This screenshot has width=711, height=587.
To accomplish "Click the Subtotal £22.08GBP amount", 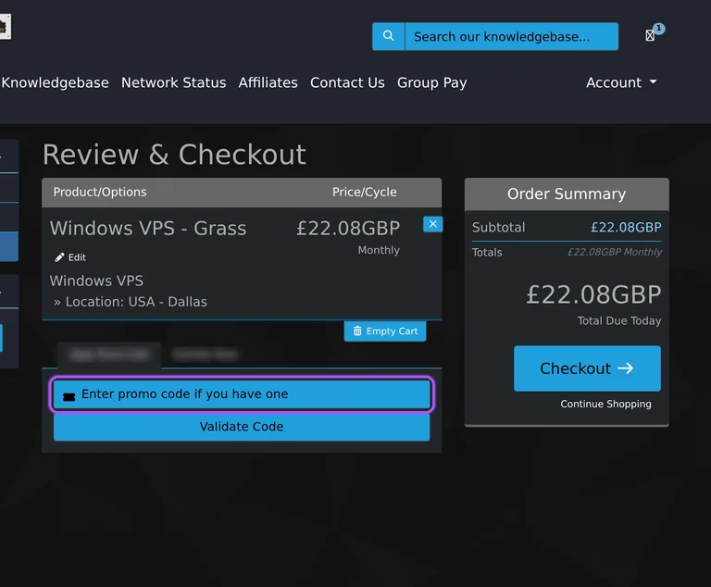I will click(x=626, y=227).
